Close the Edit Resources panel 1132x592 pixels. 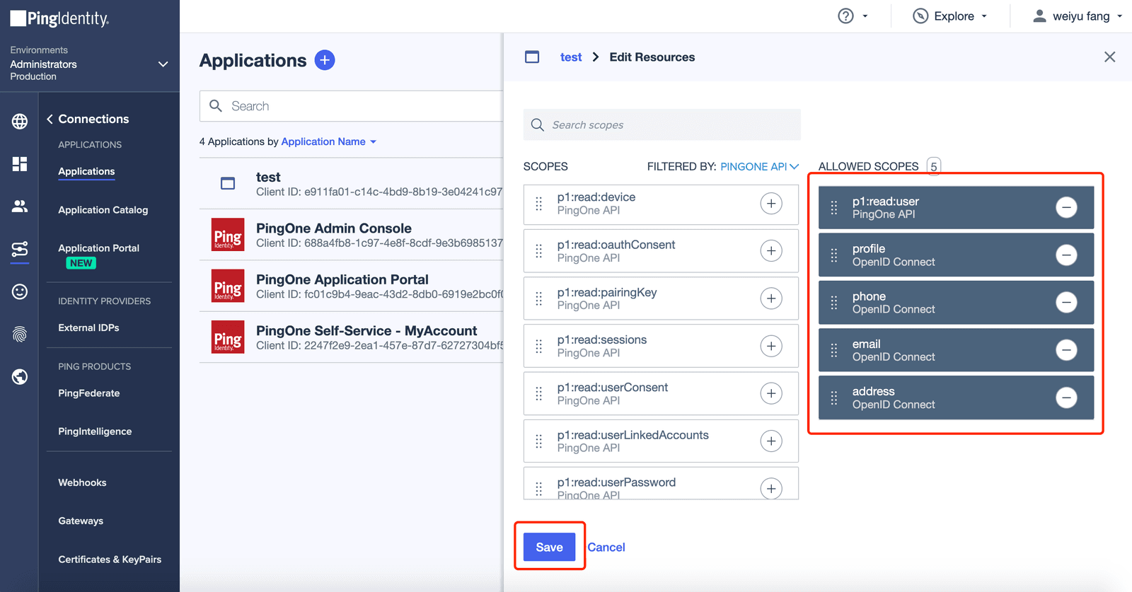tap(1109, 57)
